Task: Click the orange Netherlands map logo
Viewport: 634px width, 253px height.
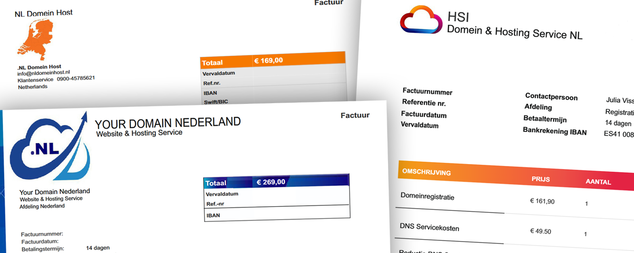Action: coord(35,40)
